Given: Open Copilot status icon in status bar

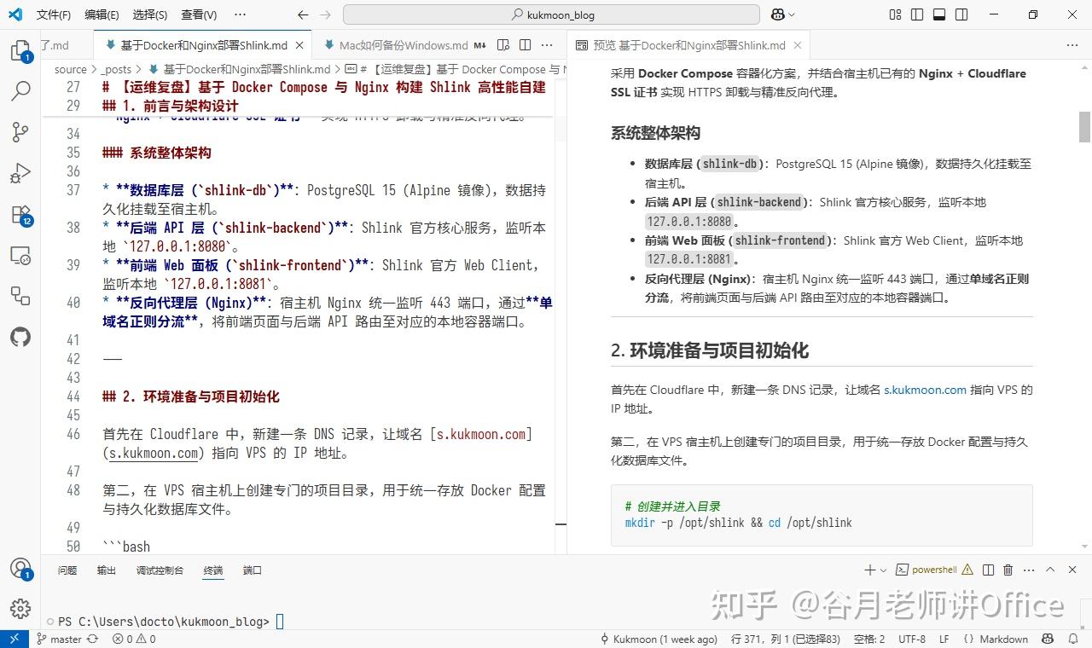Looking at the screenshot, I should (1049, 639).
